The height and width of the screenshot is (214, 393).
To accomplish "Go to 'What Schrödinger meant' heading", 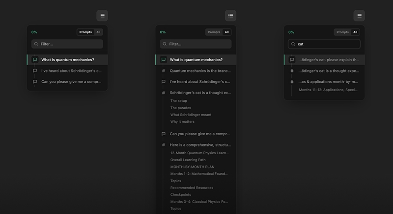I will (191, 115).
